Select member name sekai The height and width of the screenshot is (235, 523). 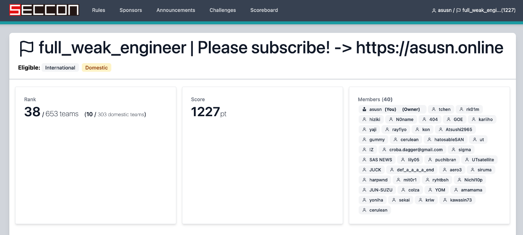404,200
